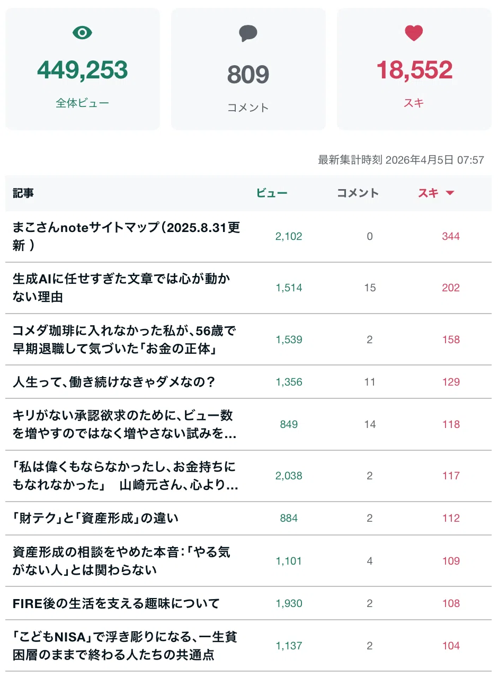Select the スキ column header label

click(x=428, y=193)
